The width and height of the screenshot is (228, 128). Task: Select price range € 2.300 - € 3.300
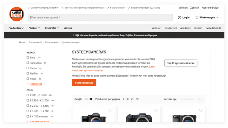[x=28, y=106]
